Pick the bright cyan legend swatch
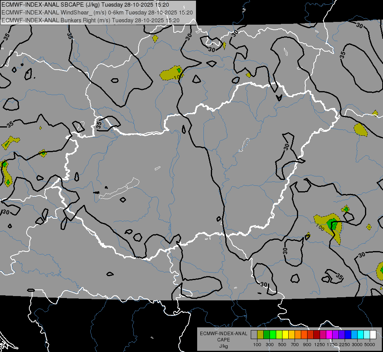This screenshot has height=352, width=383. [361, 335]
